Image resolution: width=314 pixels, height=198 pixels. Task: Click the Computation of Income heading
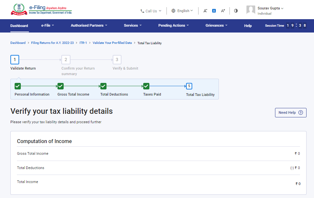coord(44,141)
